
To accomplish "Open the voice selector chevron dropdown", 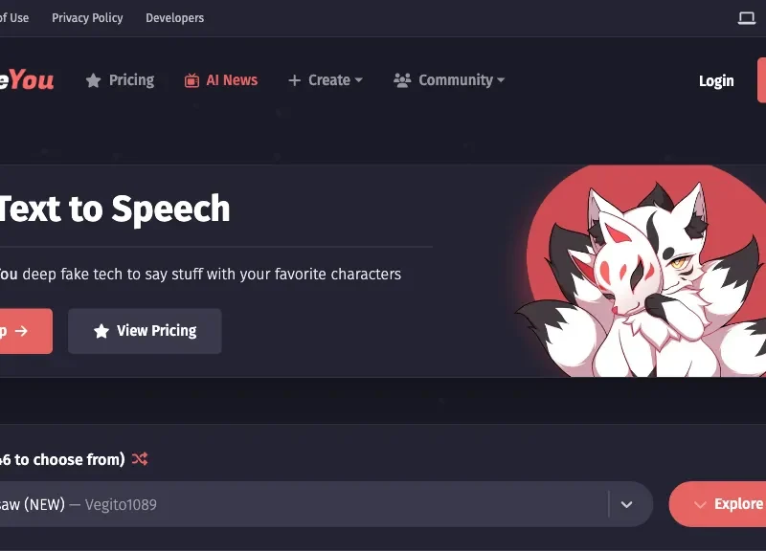I will pyautogui.click(x=627, y=505).
